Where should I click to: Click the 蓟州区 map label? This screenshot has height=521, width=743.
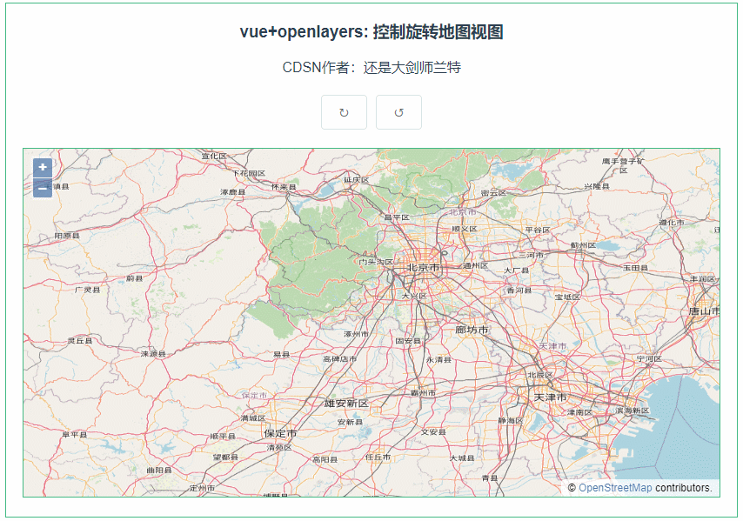583,245
